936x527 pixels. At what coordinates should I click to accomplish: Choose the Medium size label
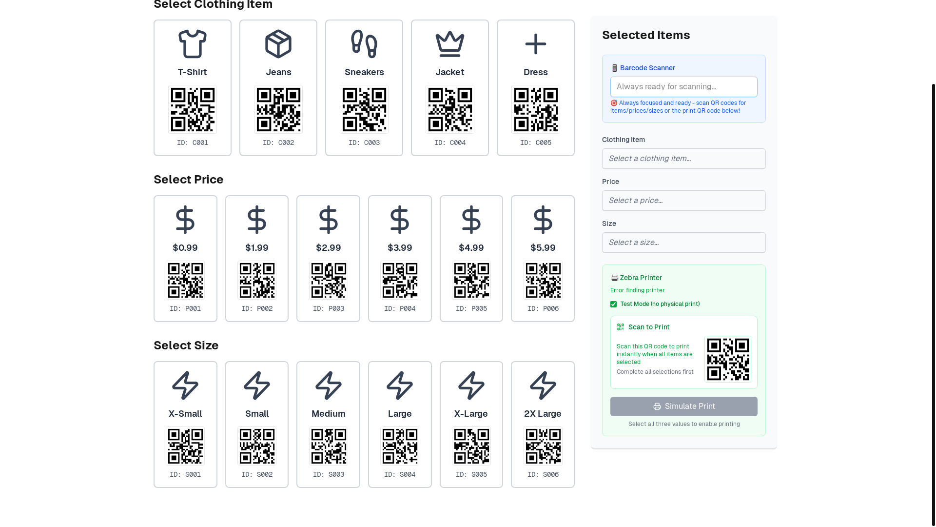click(329, 414)
